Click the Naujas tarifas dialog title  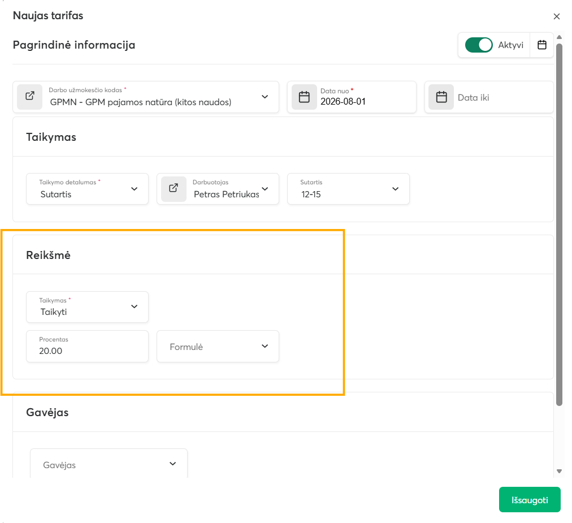pyautogui.click(x=48, y=16)
